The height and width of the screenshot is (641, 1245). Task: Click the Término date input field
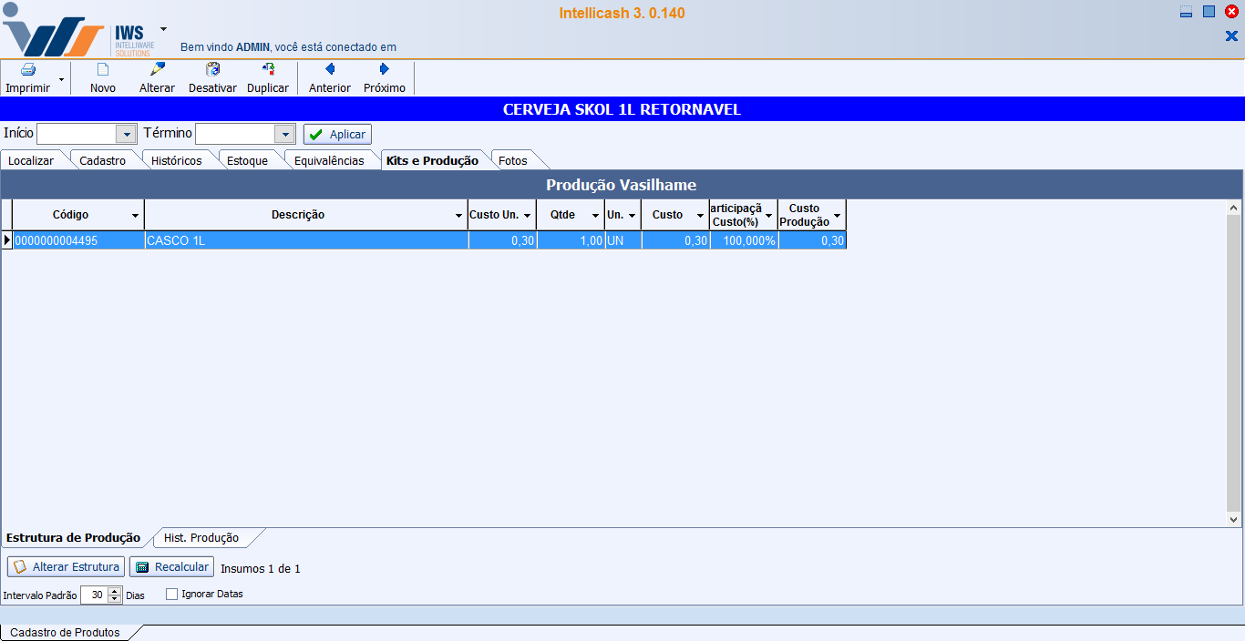pos(235,134)
